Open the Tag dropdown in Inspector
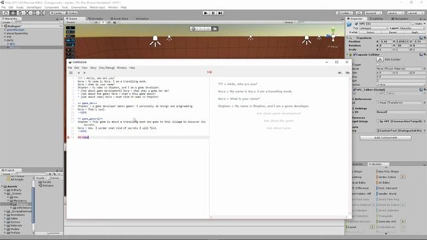Viewport: 427px width, 240px height. (x=374, y=28)
